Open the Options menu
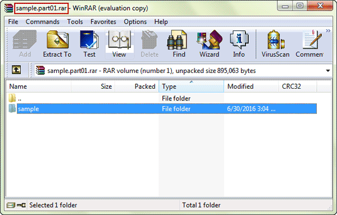This screenshot has width=337, height=215. tap(135, 22)
